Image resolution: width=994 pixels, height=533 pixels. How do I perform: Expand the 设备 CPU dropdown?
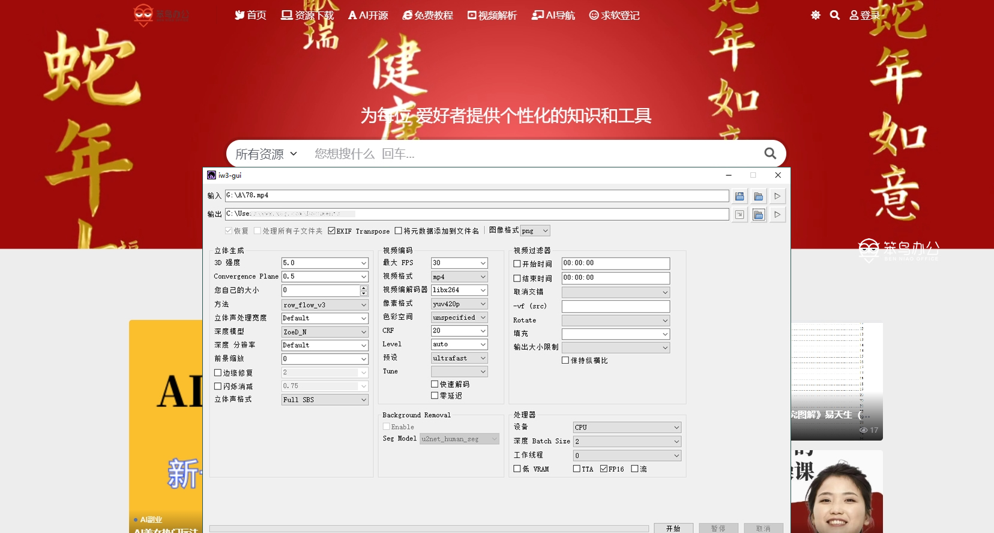[627, 427]
